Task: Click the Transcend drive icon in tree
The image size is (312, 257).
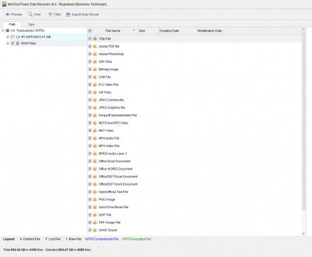Action: point(12,31)
